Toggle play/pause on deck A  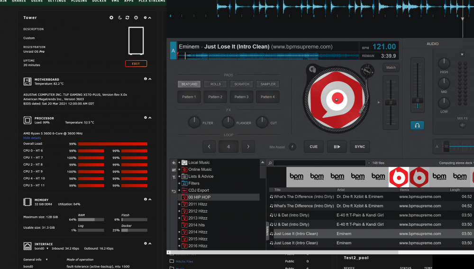click(337, 147)
